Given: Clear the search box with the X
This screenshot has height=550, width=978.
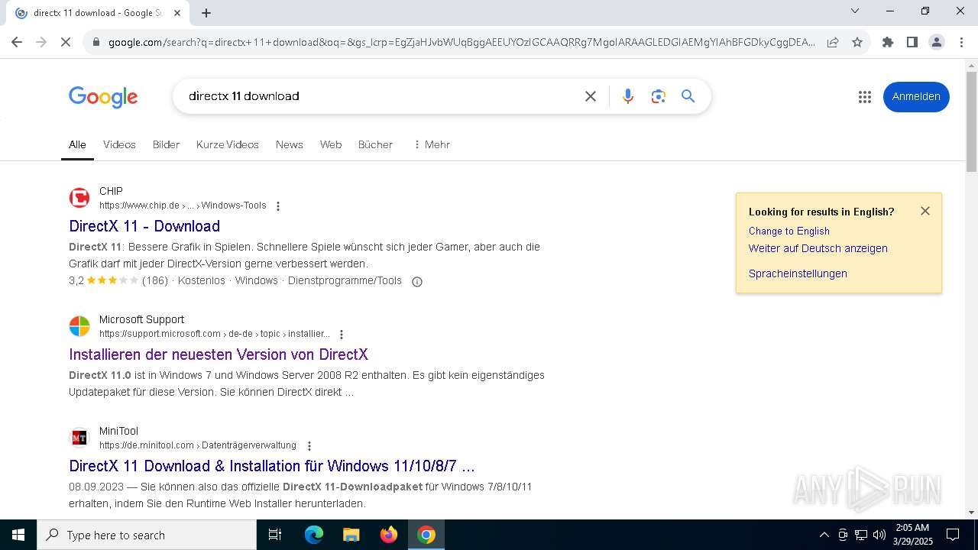Looking at the screenshot, I should 591,96.
